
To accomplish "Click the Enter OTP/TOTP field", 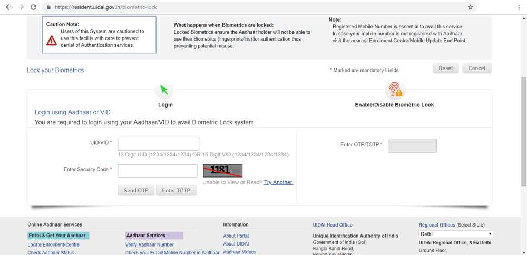I will tap(412, 146).
